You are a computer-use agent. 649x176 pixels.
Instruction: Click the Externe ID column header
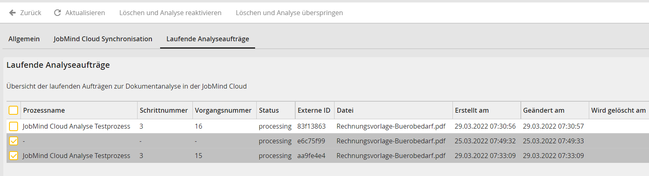[314, 110]
